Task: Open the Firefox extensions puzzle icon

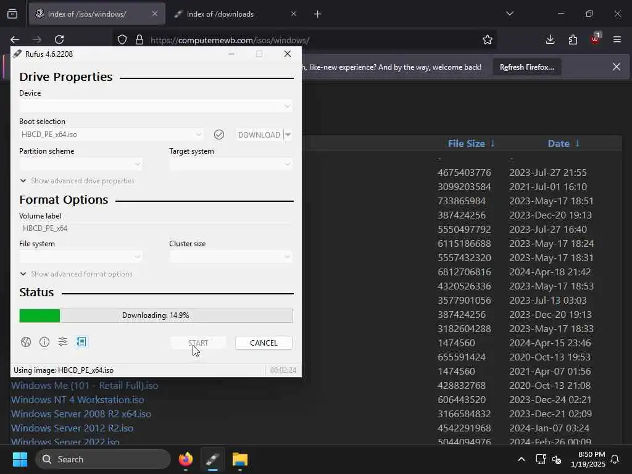Action: [x=573, y=39]
